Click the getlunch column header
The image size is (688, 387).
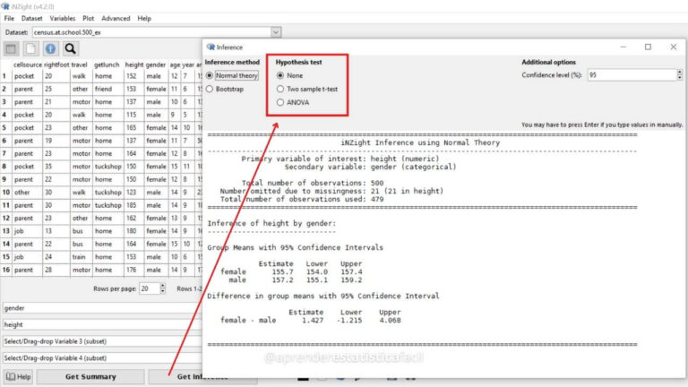pos(107,64)
